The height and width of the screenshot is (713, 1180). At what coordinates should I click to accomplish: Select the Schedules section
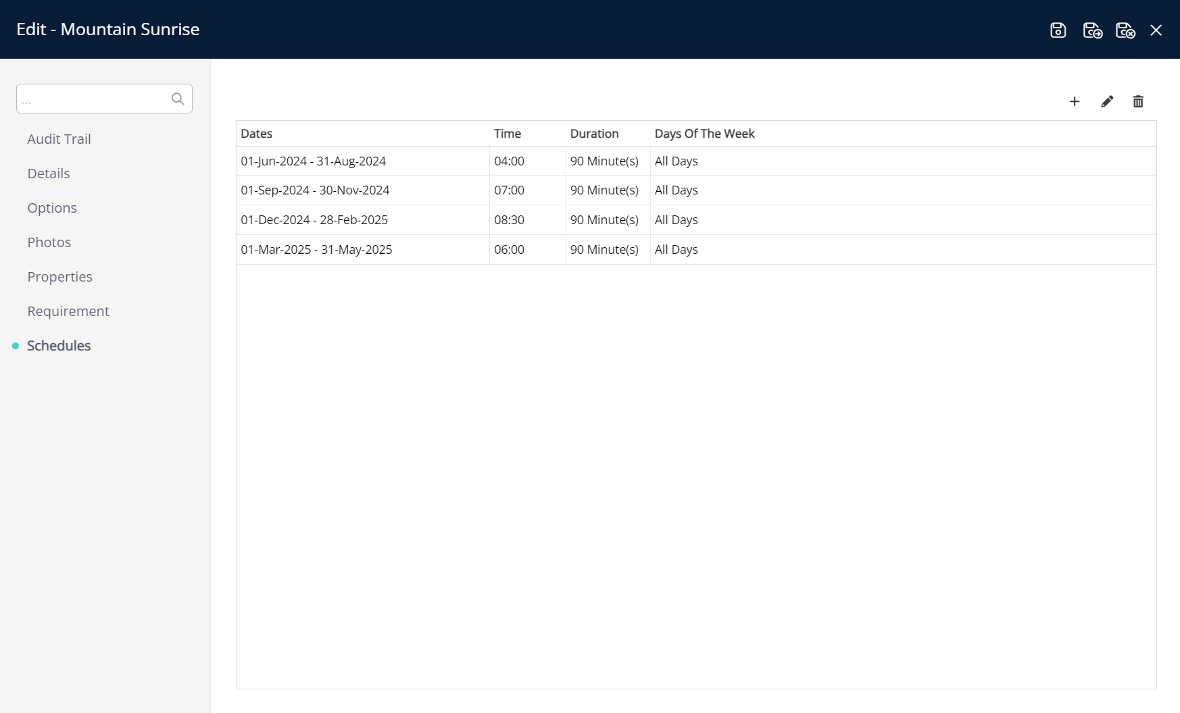(59, 345)
